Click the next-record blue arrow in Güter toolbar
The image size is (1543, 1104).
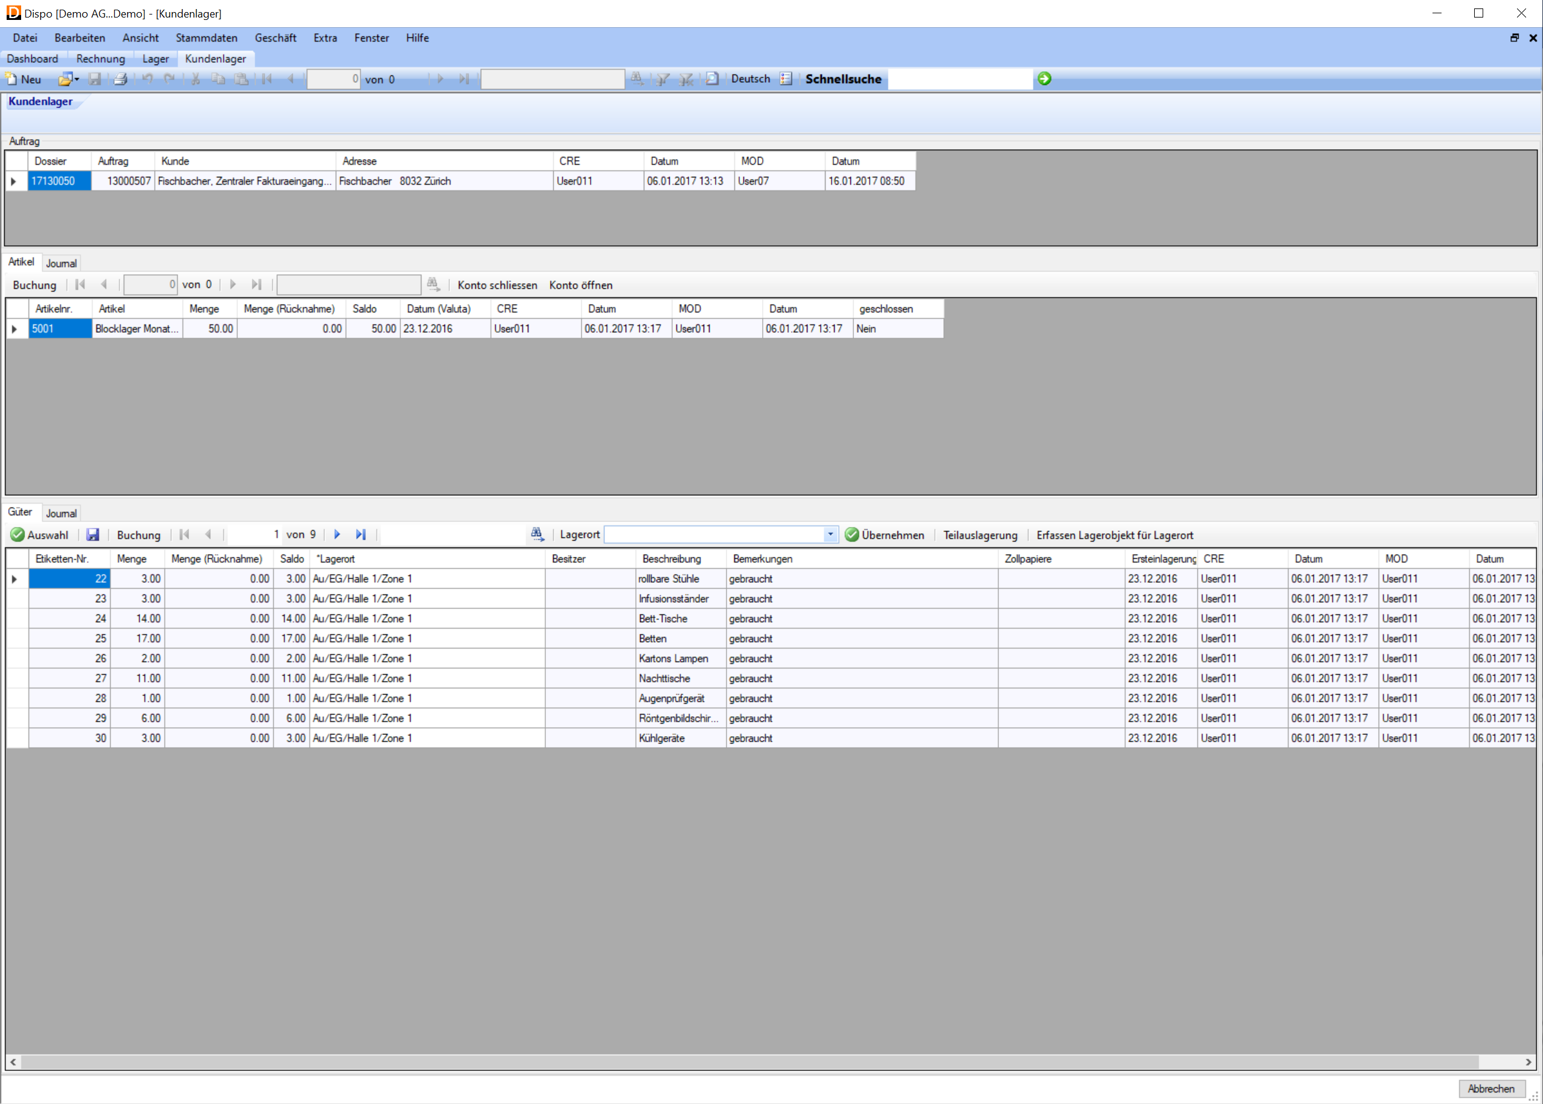point(337,535)
